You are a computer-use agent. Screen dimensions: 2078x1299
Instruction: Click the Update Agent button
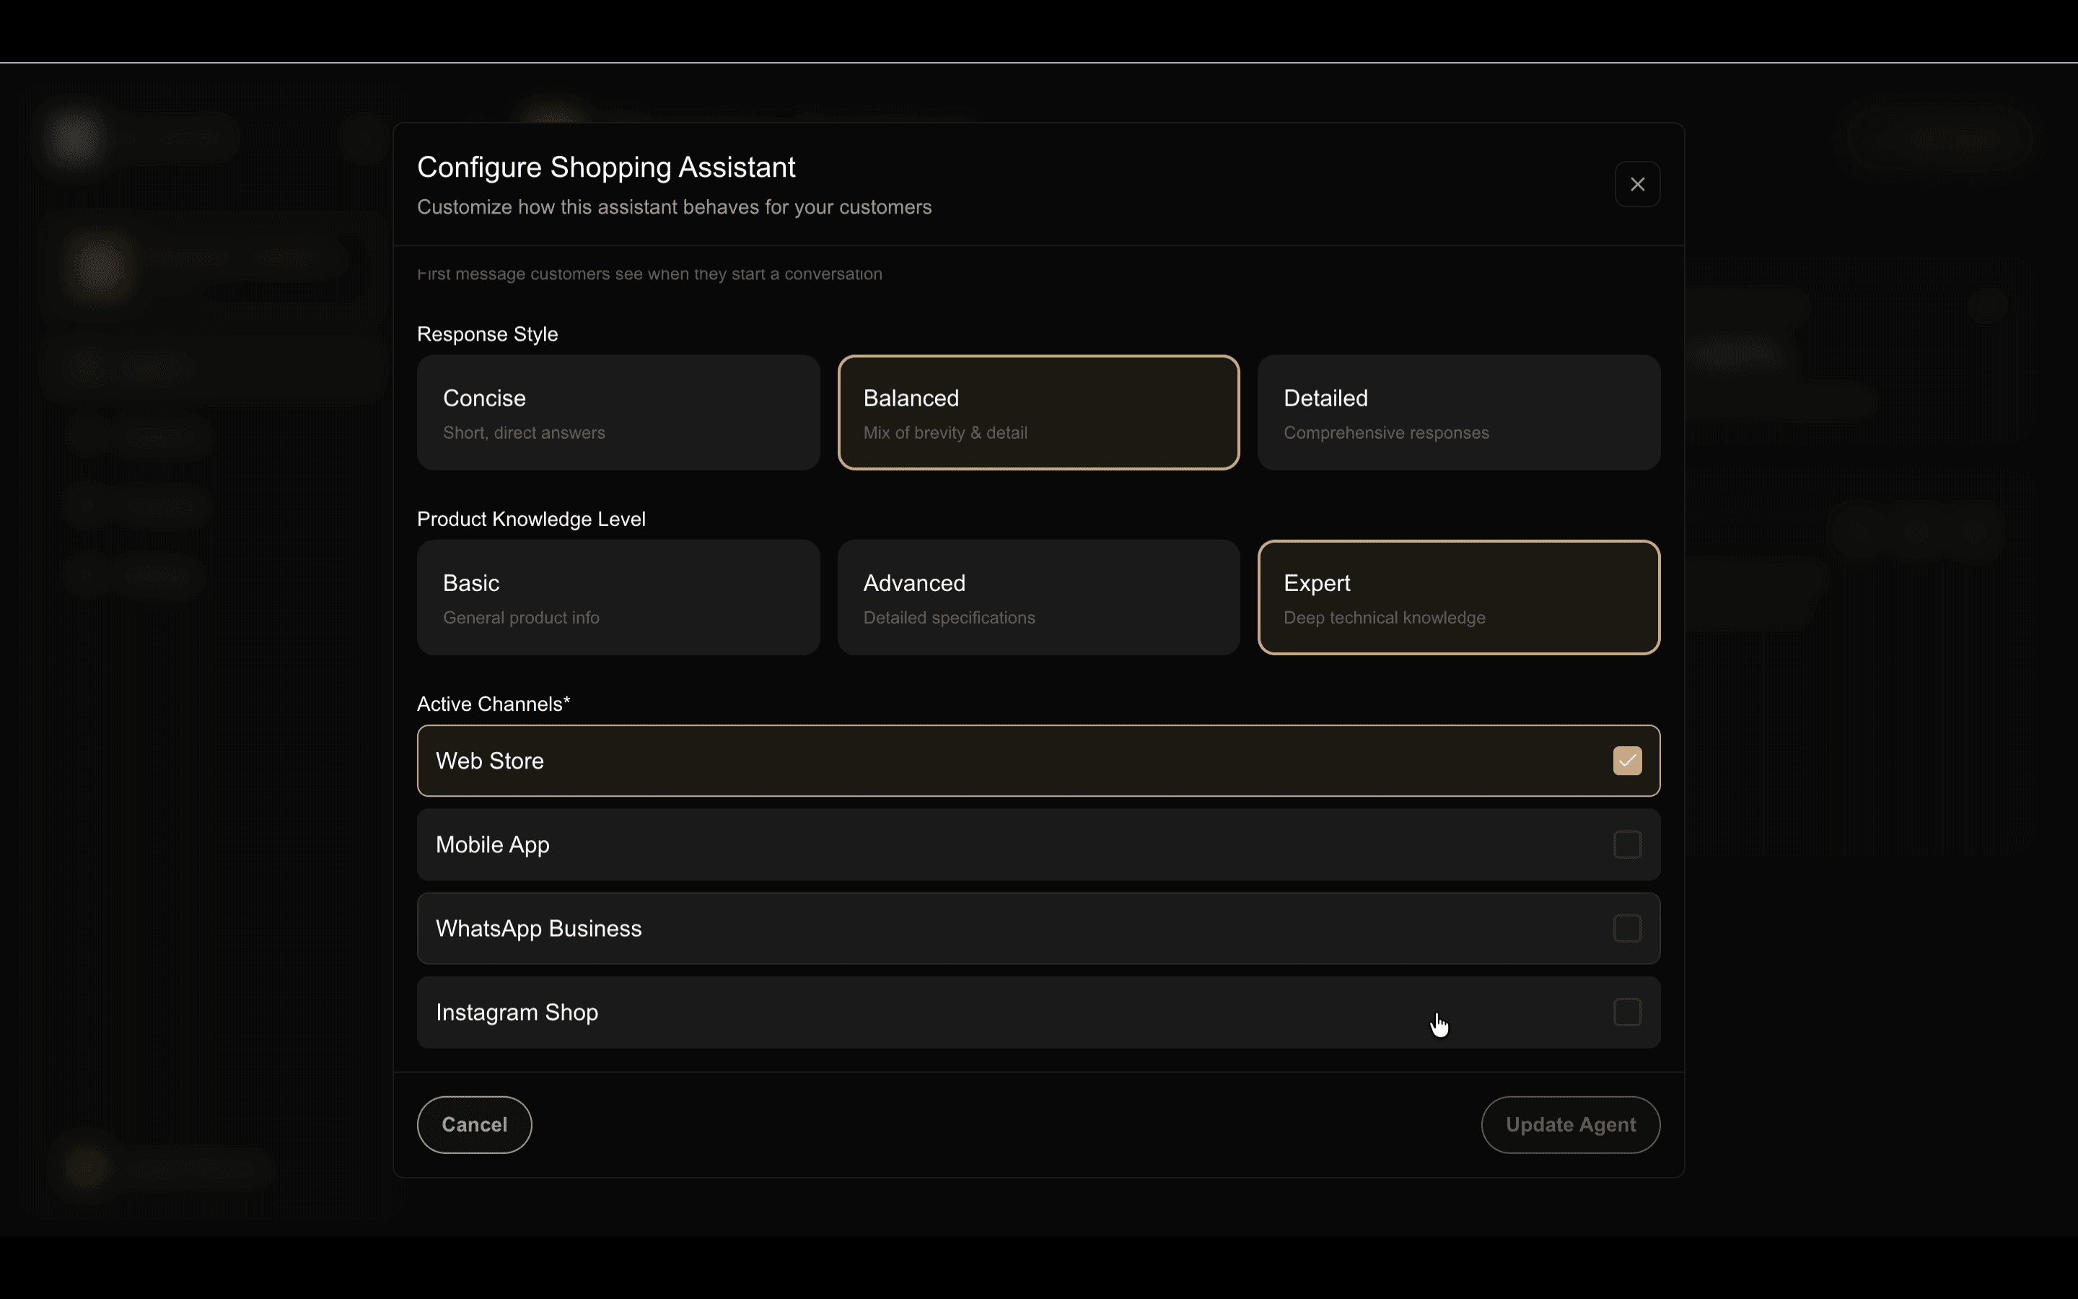(1569, 1124)
